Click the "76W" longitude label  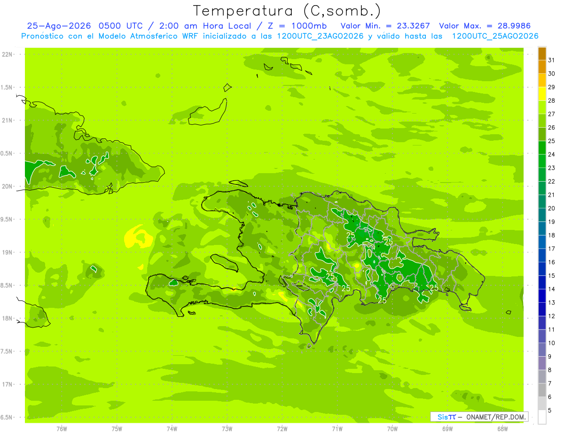coord(62,428)
